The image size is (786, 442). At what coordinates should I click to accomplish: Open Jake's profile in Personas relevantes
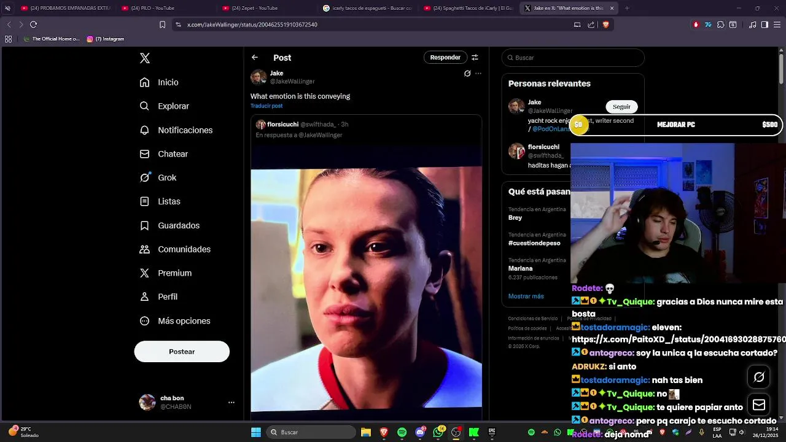pos(534,103)
